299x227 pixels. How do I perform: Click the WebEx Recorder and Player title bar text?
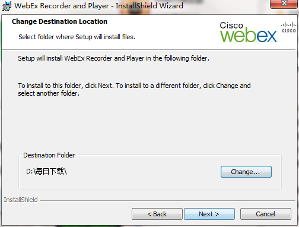click(98, 6)
